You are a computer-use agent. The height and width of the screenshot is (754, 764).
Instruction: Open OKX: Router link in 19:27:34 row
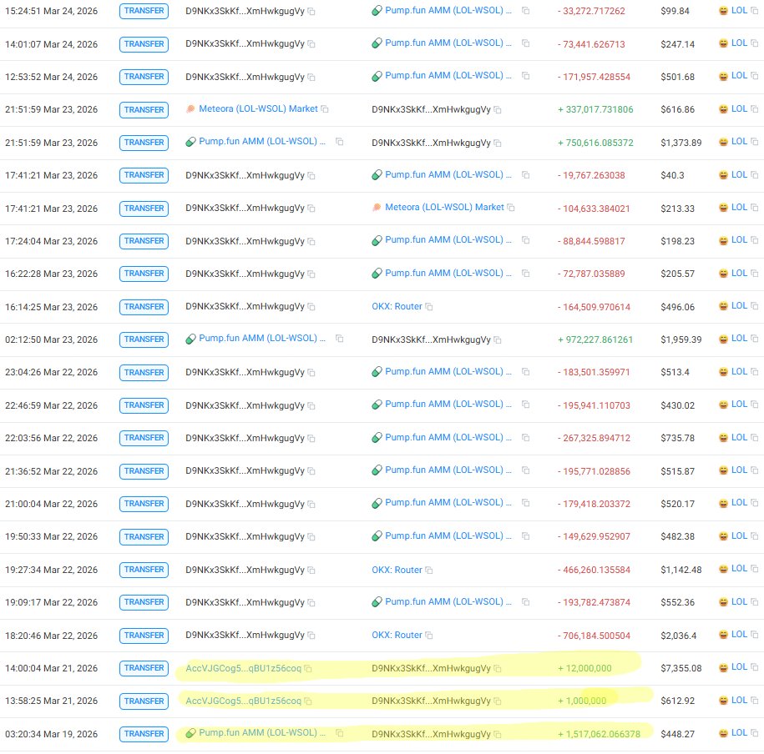pyautogui.click(x=397, y=570)
